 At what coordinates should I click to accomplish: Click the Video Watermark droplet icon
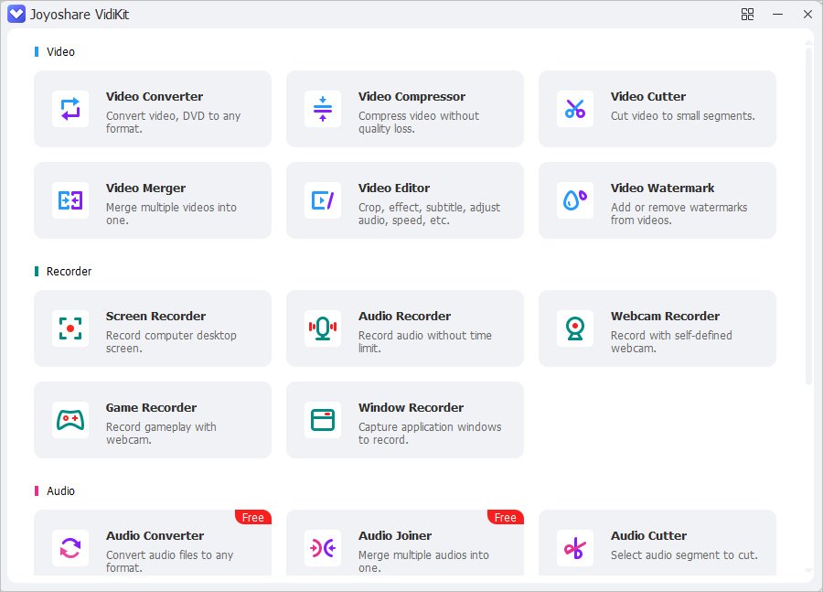575,200
